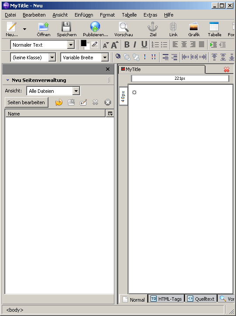Open the Einfügen menu
This screenshot has height=316, width=236.
click(84, 15)
